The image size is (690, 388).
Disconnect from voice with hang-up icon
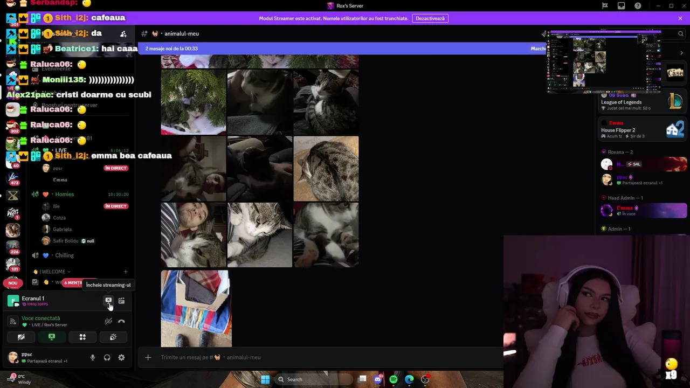[121, 321]
